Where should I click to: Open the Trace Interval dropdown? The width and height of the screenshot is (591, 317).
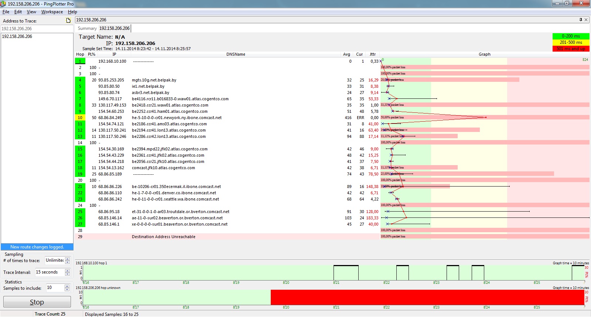coord(67,272)
